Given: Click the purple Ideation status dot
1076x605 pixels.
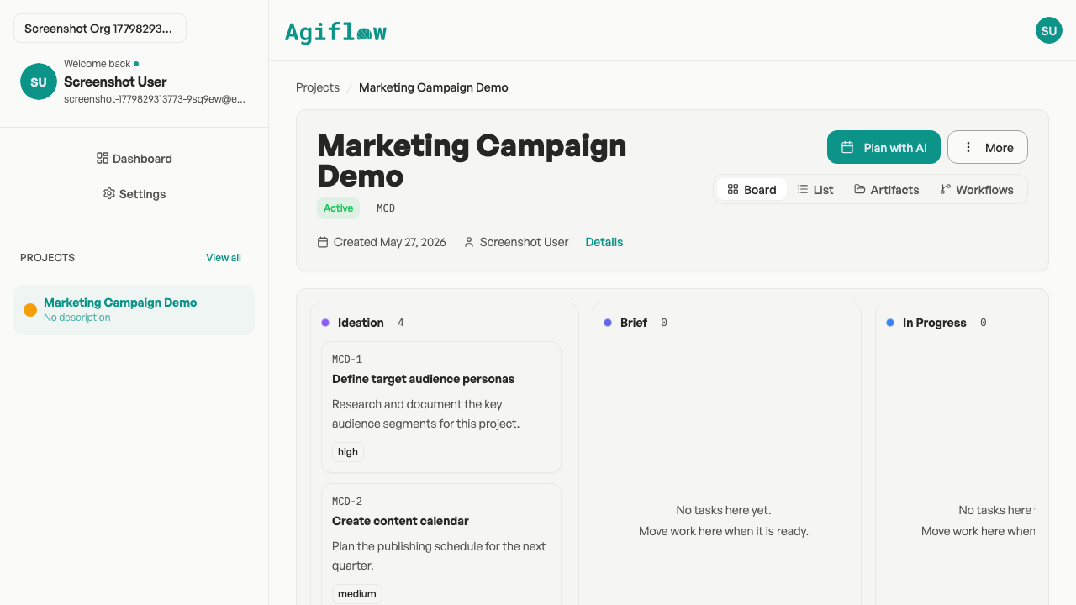Looking at the screenshot, I should pos(325,323).
